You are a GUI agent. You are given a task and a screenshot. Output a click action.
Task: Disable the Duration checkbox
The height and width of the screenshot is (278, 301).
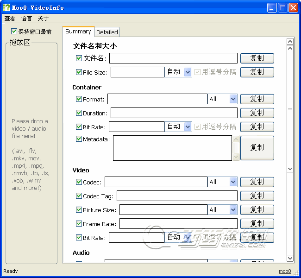click(79, 113)
